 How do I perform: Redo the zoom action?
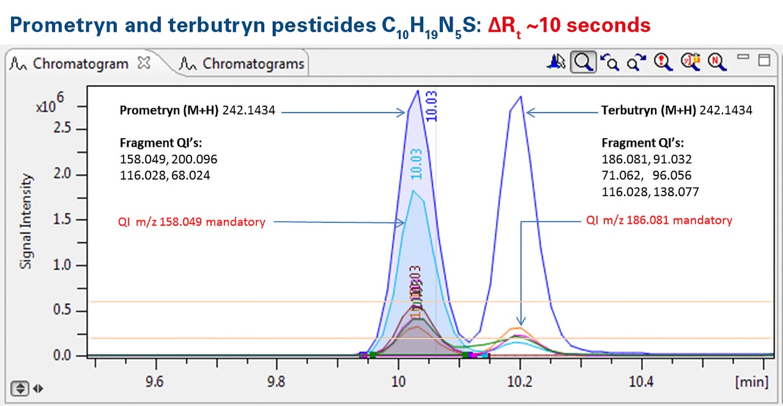(636, 62)
